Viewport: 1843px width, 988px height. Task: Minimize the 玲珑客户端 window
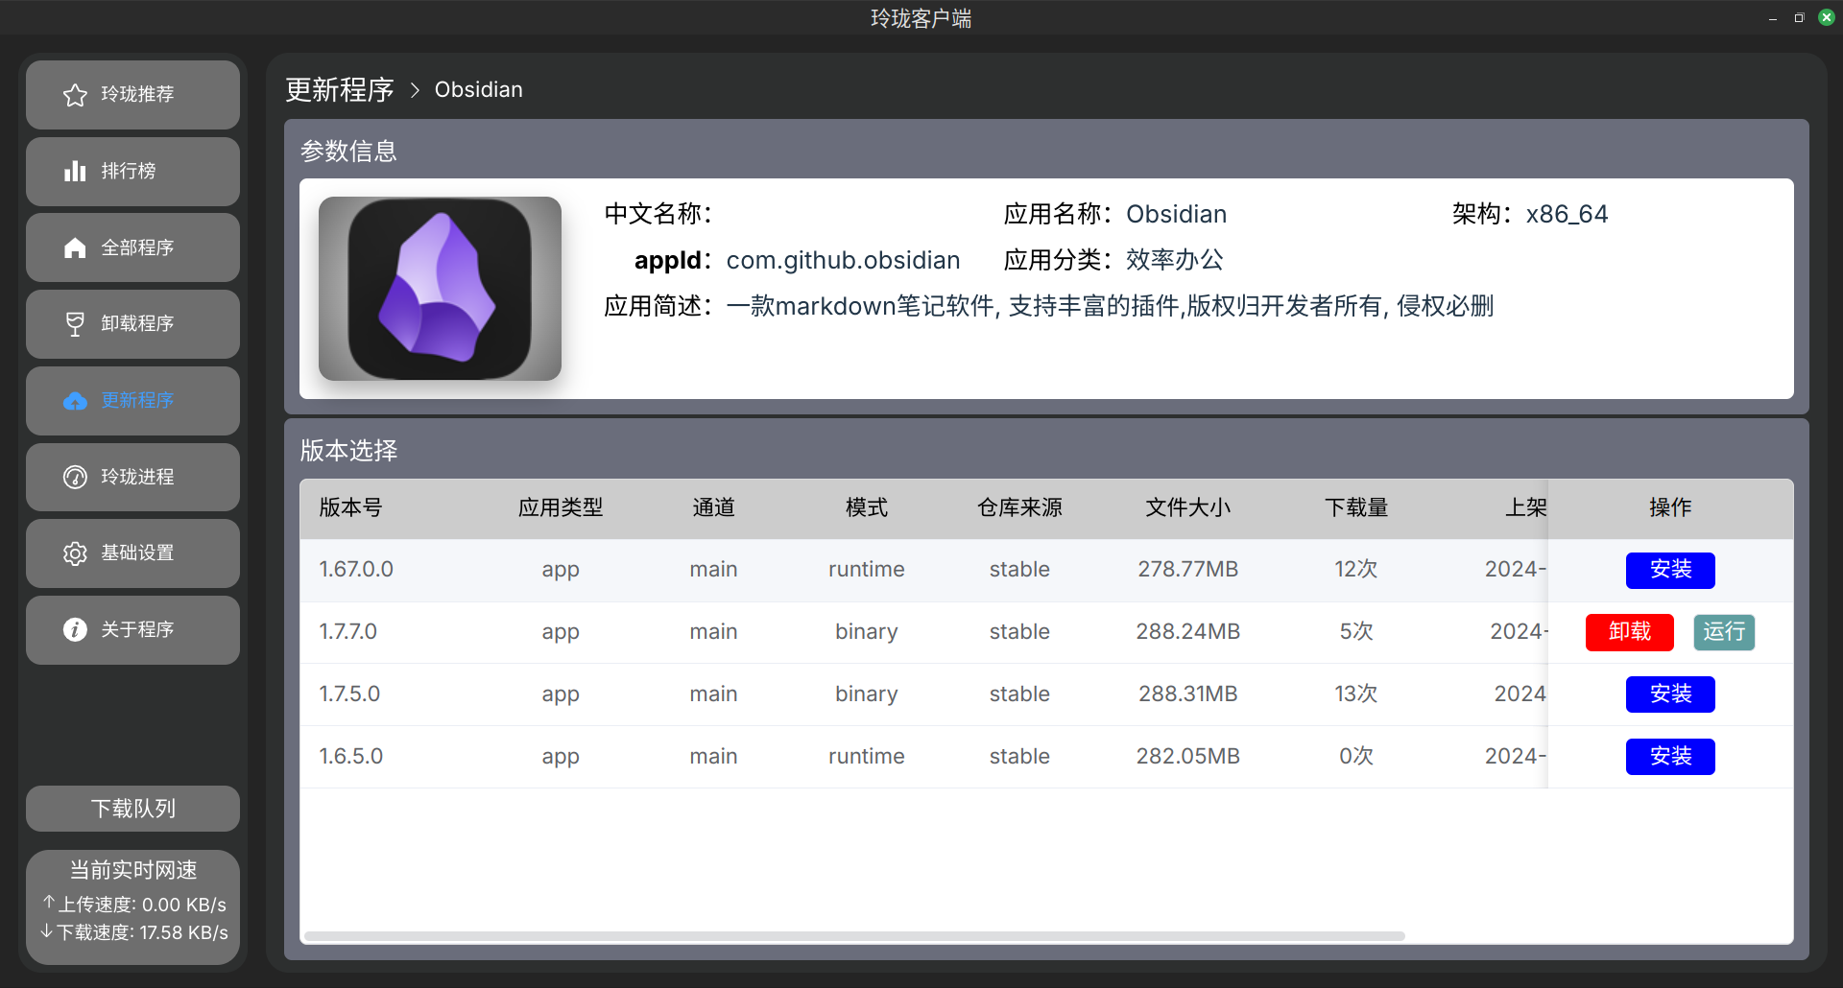(1773, 18)
